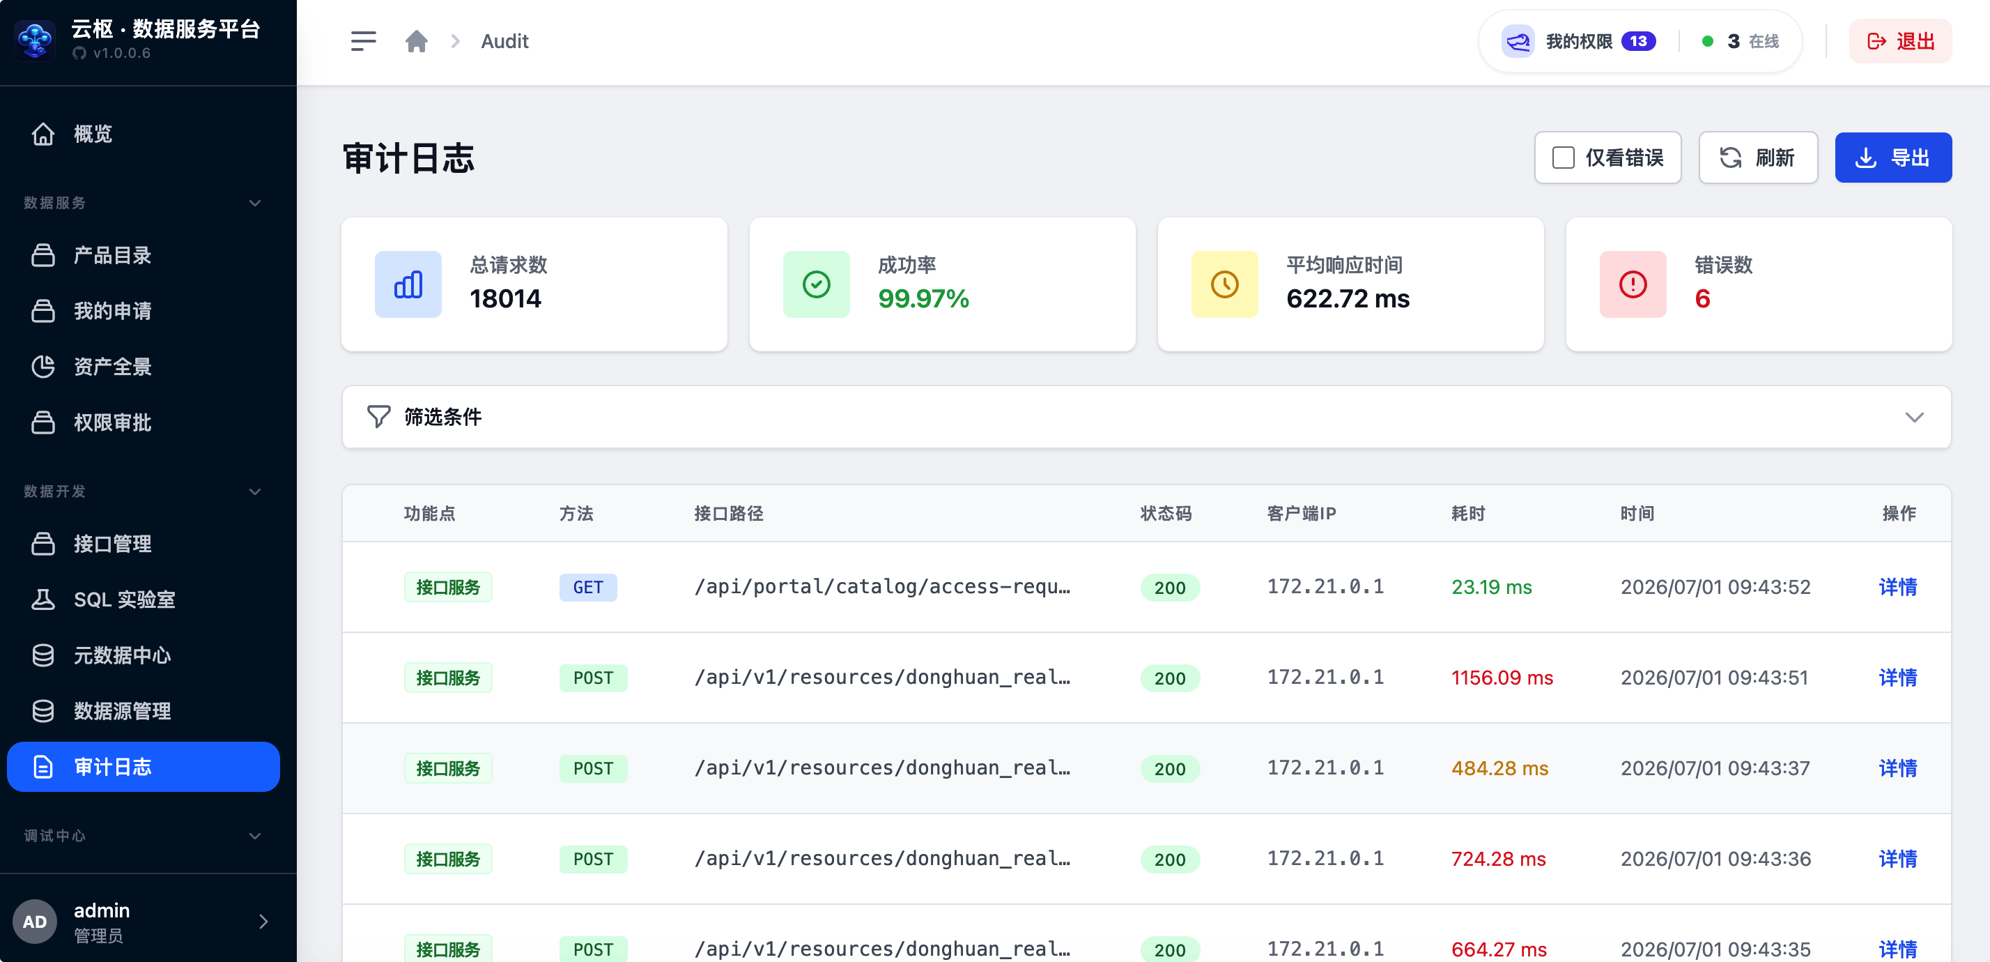Click the 审计日志 document icon in sidebar
1990x962 pixels.
click(x=43, y=767)
